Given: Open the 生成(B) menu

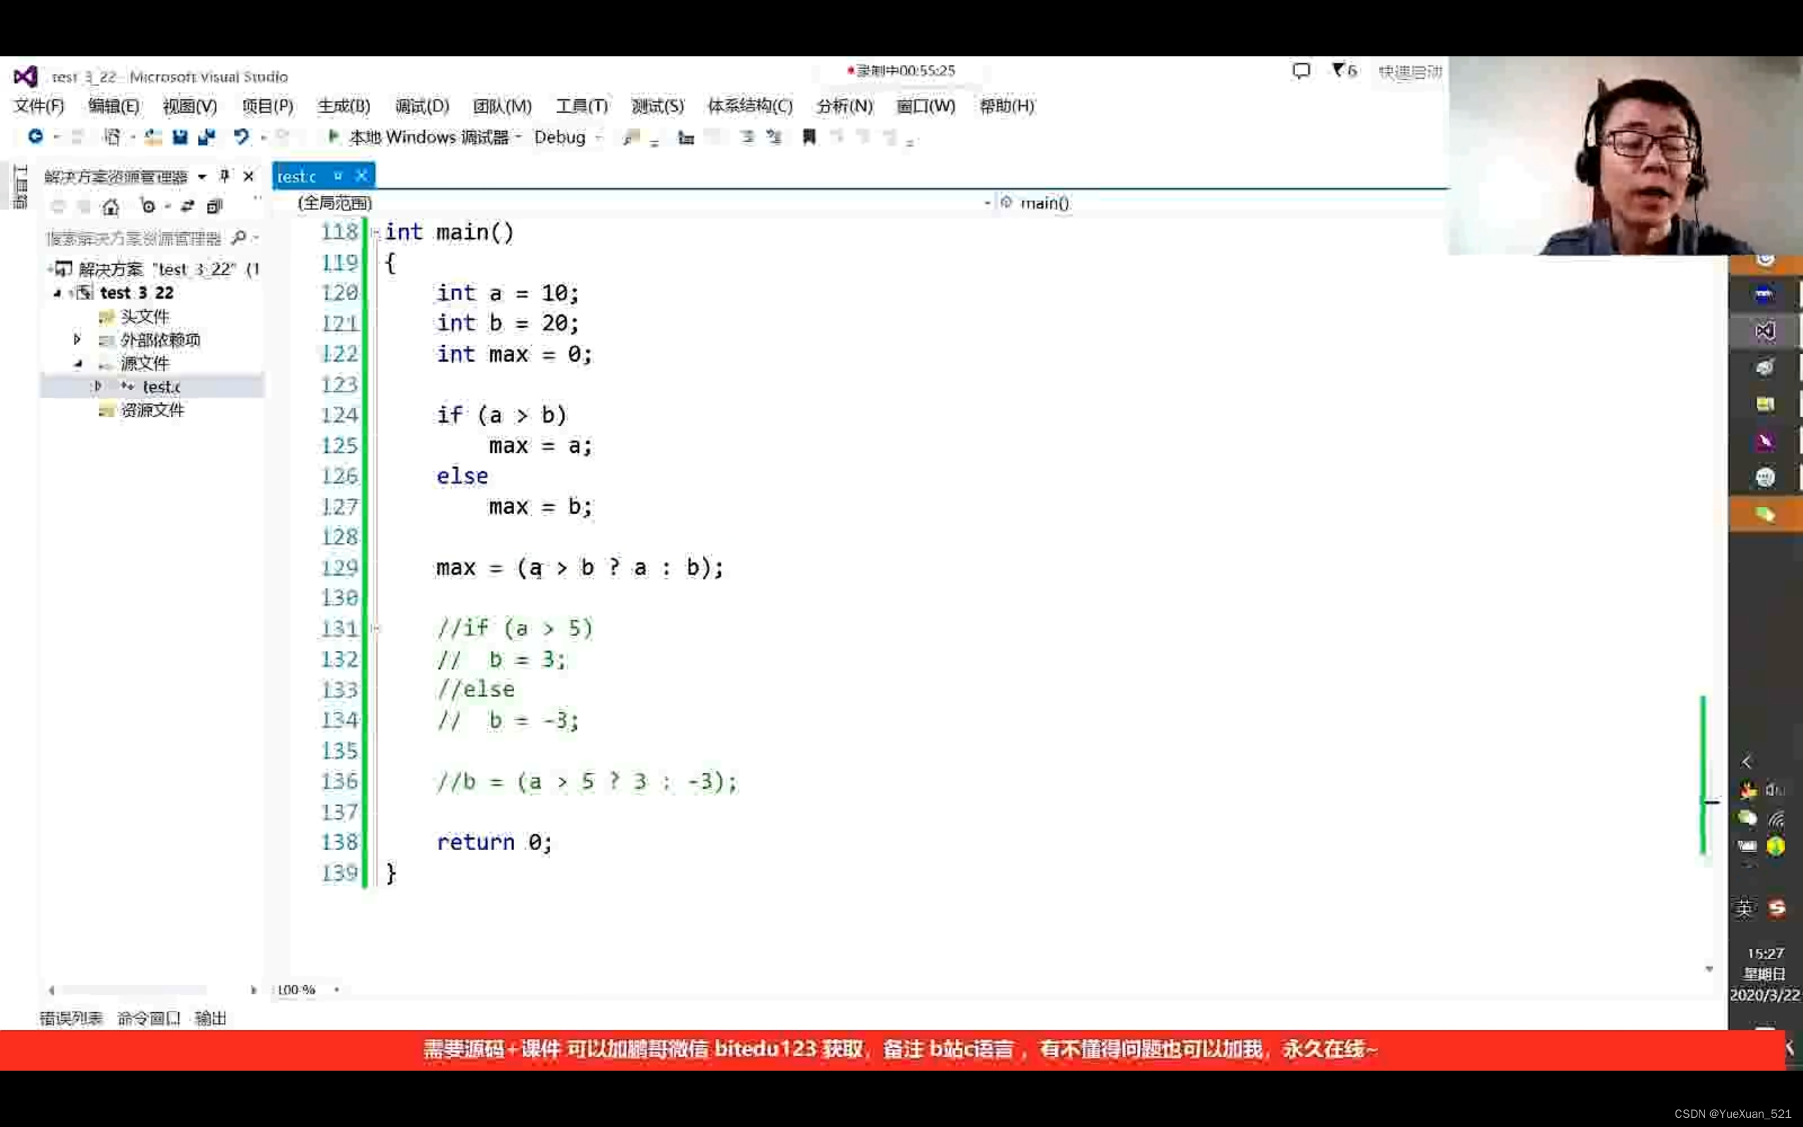Looking at the screenshot, I should click(x=344, y=106).
